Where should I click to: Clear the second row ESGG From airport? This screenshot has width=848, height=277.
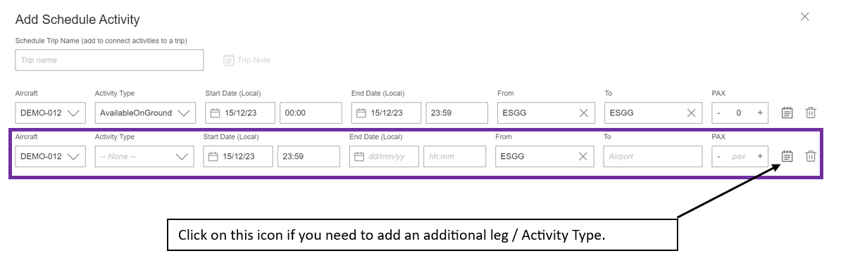(582, 156)
